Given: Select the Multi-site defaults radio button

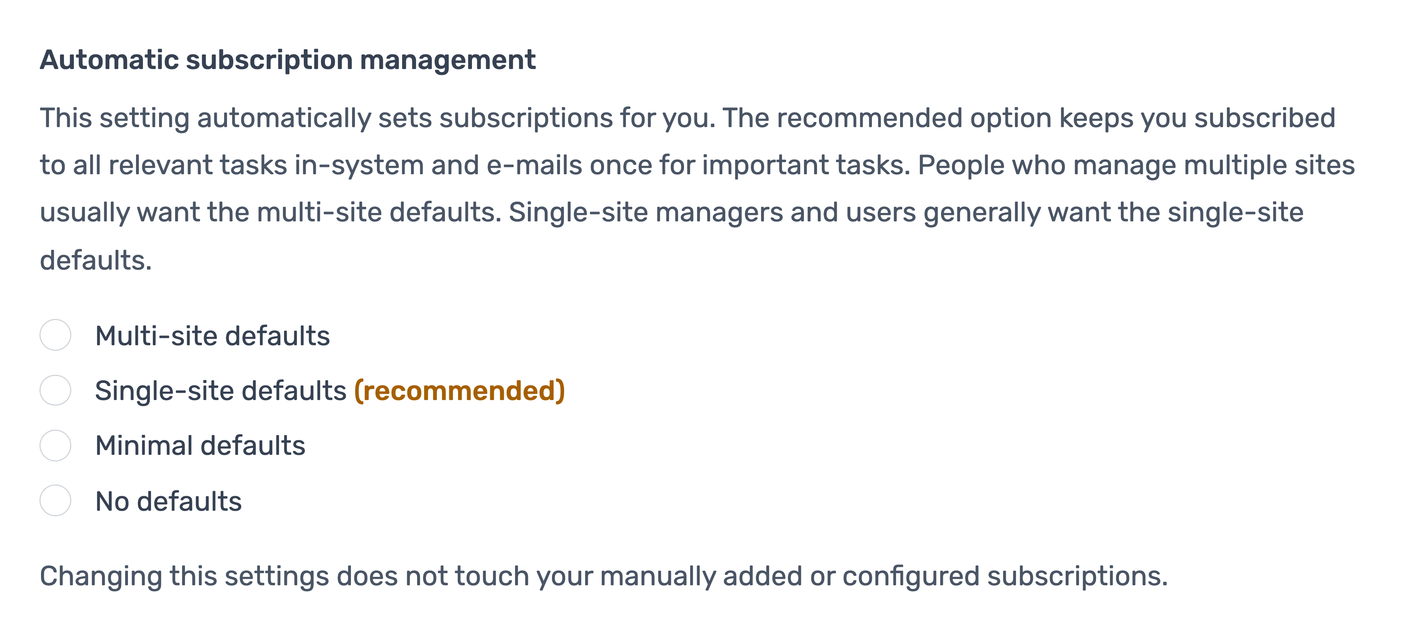Looking at the screenshot, I should (x=55, y=335).
